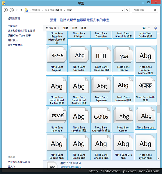Select the Noto Sans Gurmukhi font icon

pyautogui.click(x=79, y=55)
